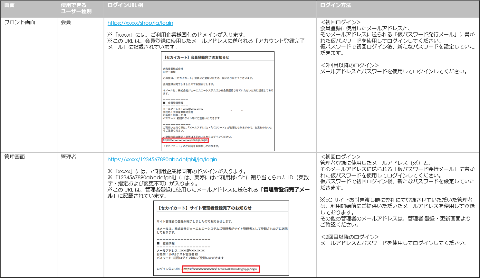Click <初回ログイン> heading in the フロント画面 row
The image size is (480, 278).
[x=341, y=22]
